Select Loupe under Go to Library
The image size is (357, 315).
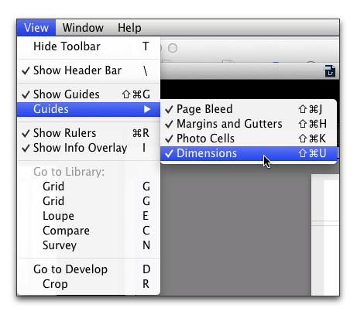coord(88,216)
